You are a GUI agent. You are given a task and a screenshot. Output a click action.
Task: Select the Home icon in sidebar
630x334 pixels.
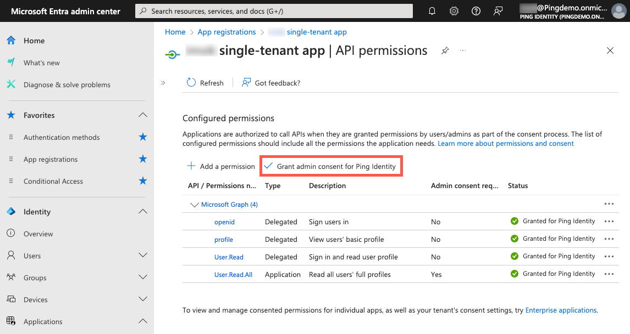click(x=10, y=40)
